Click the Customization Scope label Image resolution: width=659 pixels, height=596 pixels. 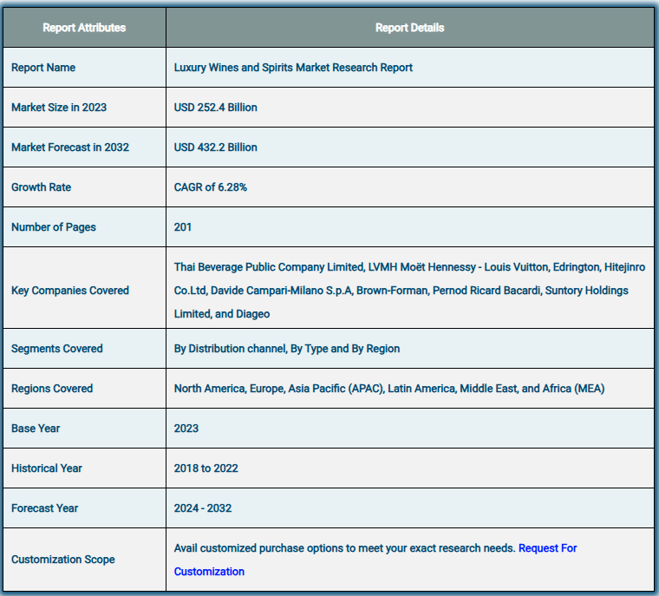[63, 560]
